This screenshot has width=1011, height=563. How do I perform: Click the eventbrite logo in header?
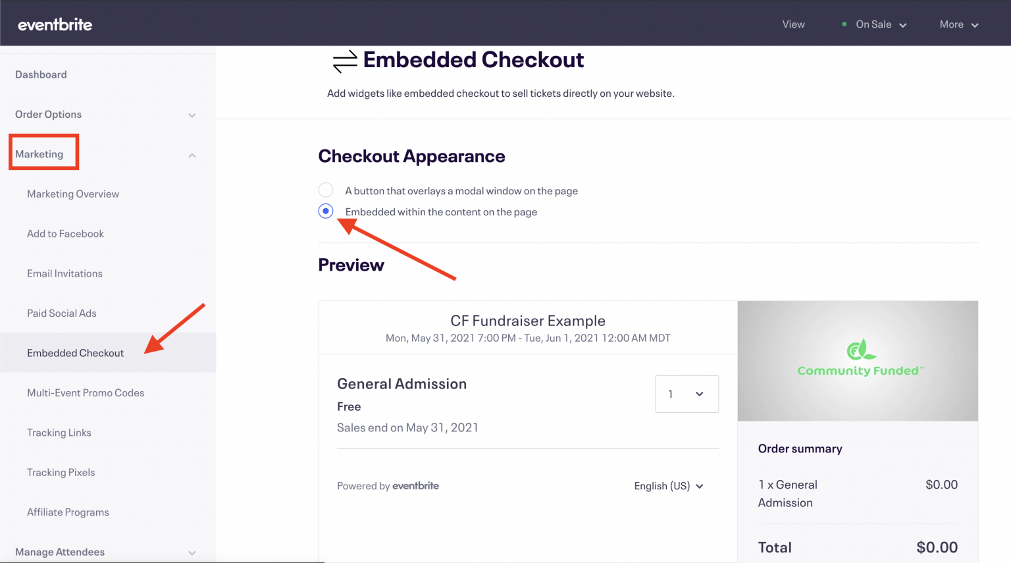click(x=55, y=24)
